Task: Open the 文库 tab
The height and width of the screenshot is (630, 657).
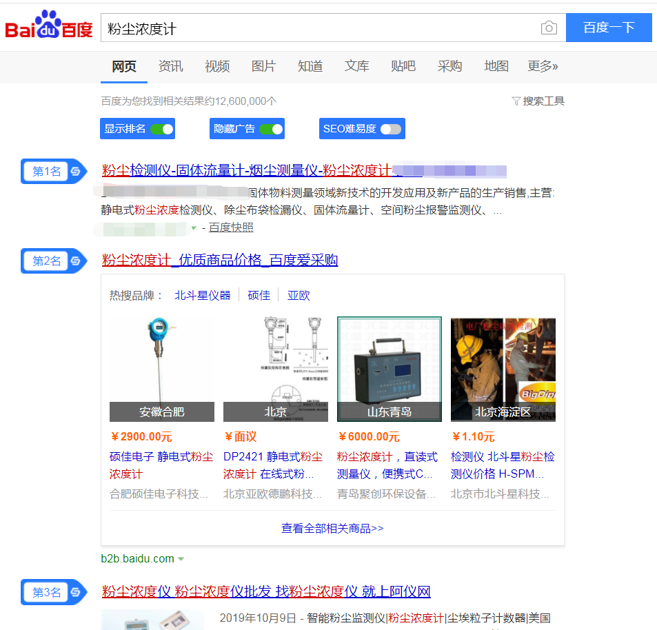Action: click(x=356, y=66)
